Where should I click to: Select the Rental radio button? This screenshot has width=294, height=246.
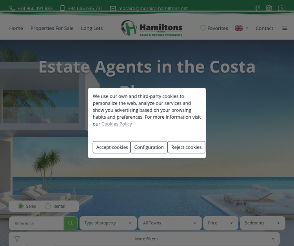click(x=48, y=206)
